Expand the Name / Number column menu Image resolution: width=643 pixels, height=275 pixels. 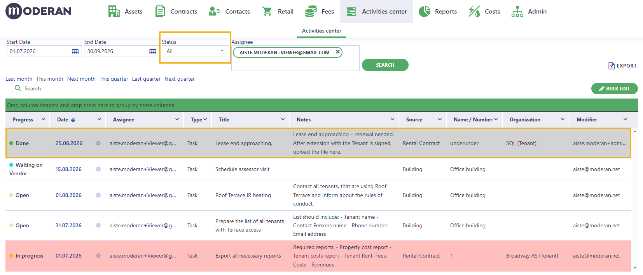coord(496,119)
